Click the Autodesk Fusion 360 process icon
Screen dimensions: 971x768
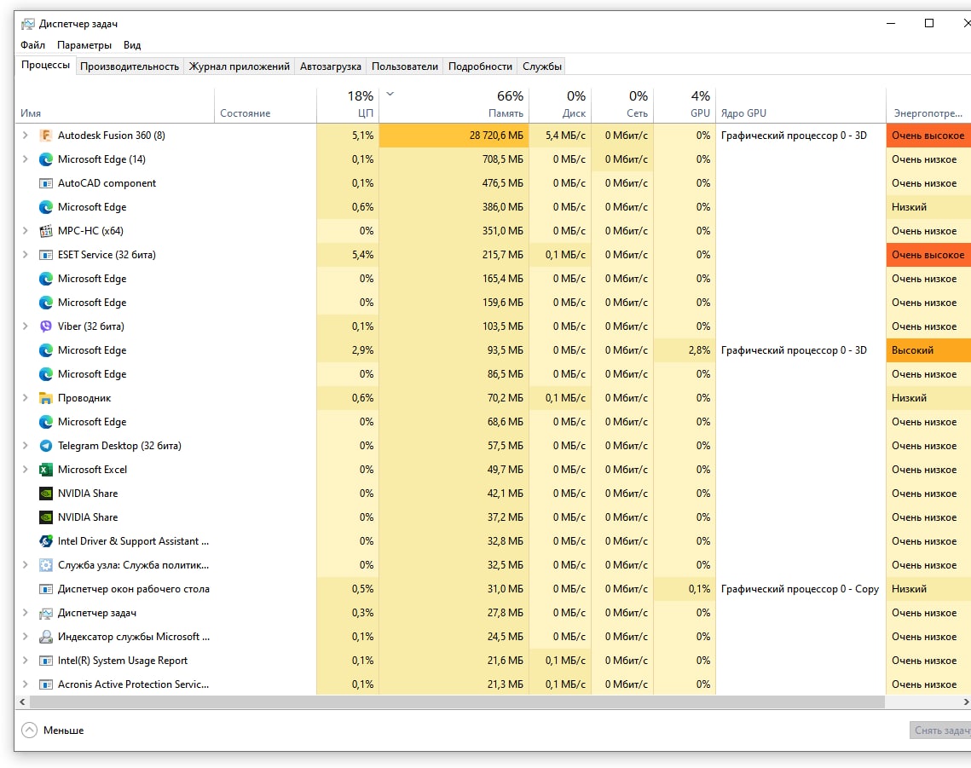tap(46, 135)
